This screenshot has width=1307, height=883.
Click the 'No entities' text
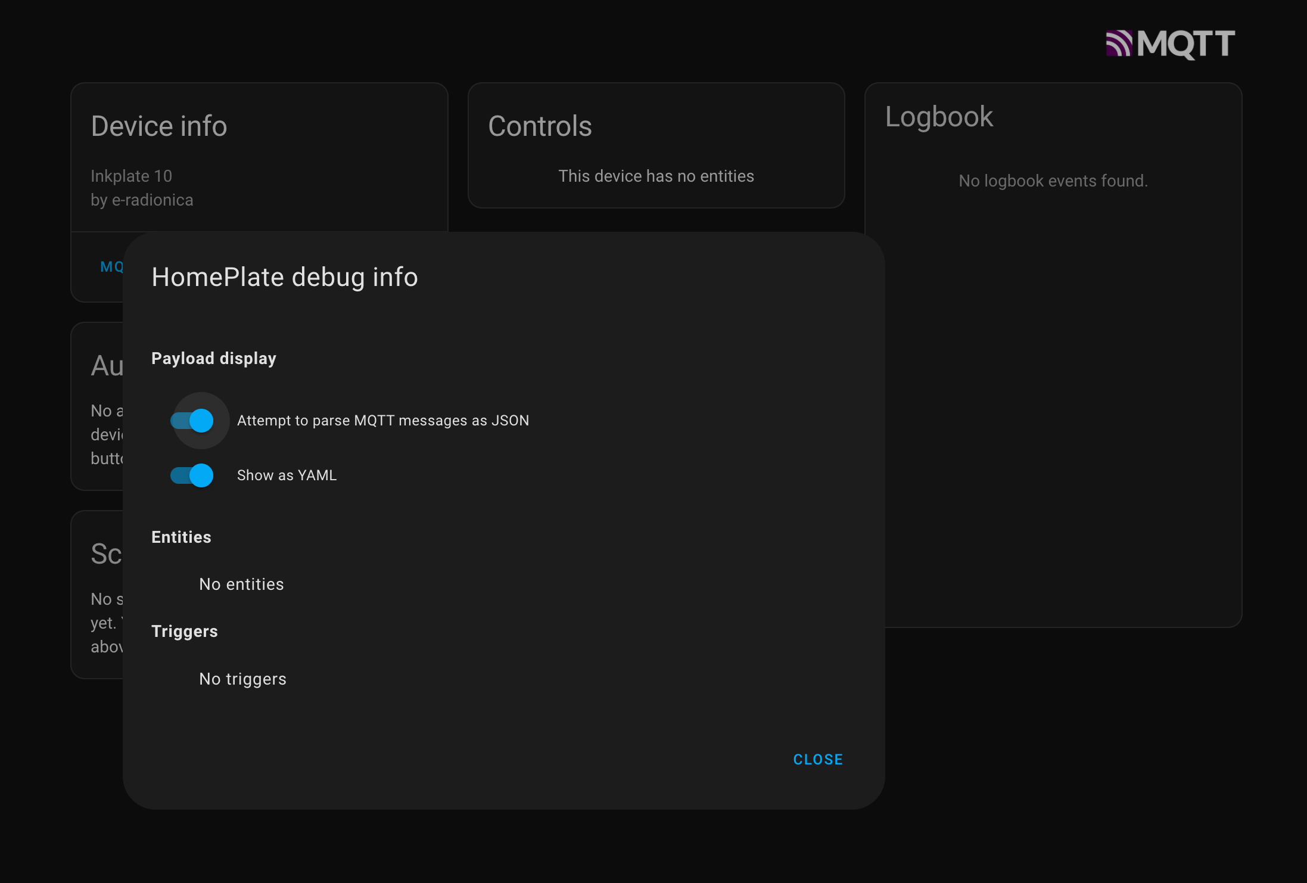point(241,584)
